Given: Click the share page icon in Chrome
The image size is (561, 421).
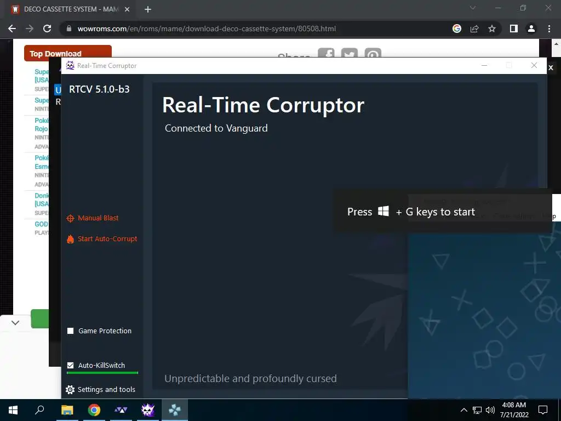Looking at the screenshot, I should [x=474, y=29].
